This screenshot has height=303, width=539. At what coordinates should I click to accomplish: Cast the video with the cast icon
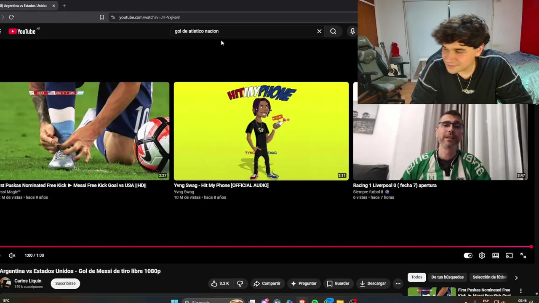point(509,255)
